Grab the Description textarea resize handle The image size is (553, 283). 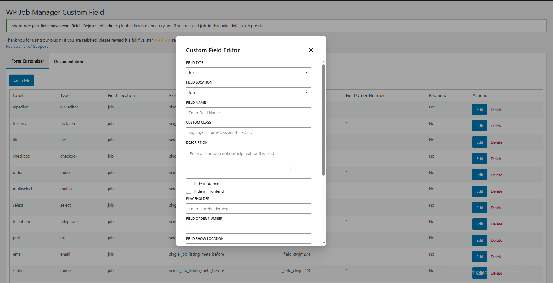coord(309,177)
